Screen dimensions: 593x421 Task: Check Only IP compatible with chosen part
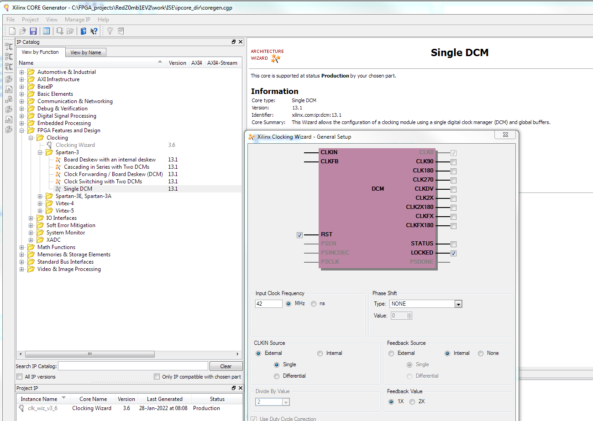click(157, 377)
